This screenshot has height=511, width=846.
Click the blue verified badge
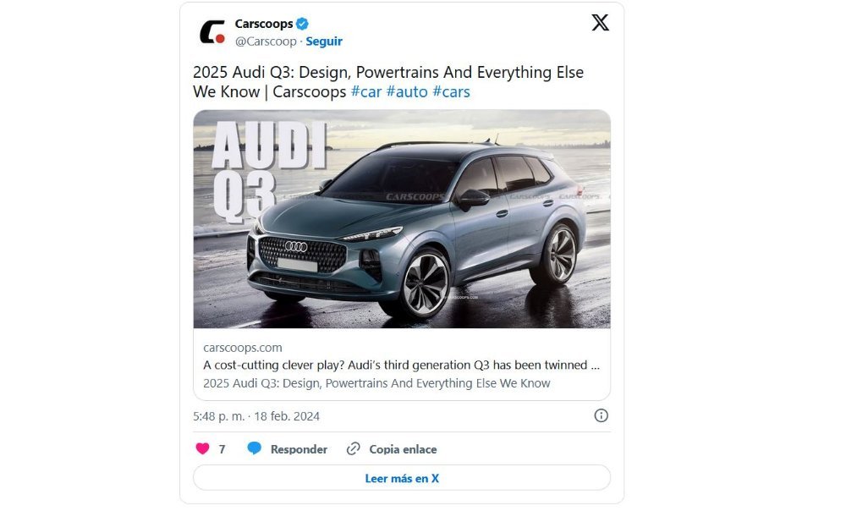coord(302,24)
